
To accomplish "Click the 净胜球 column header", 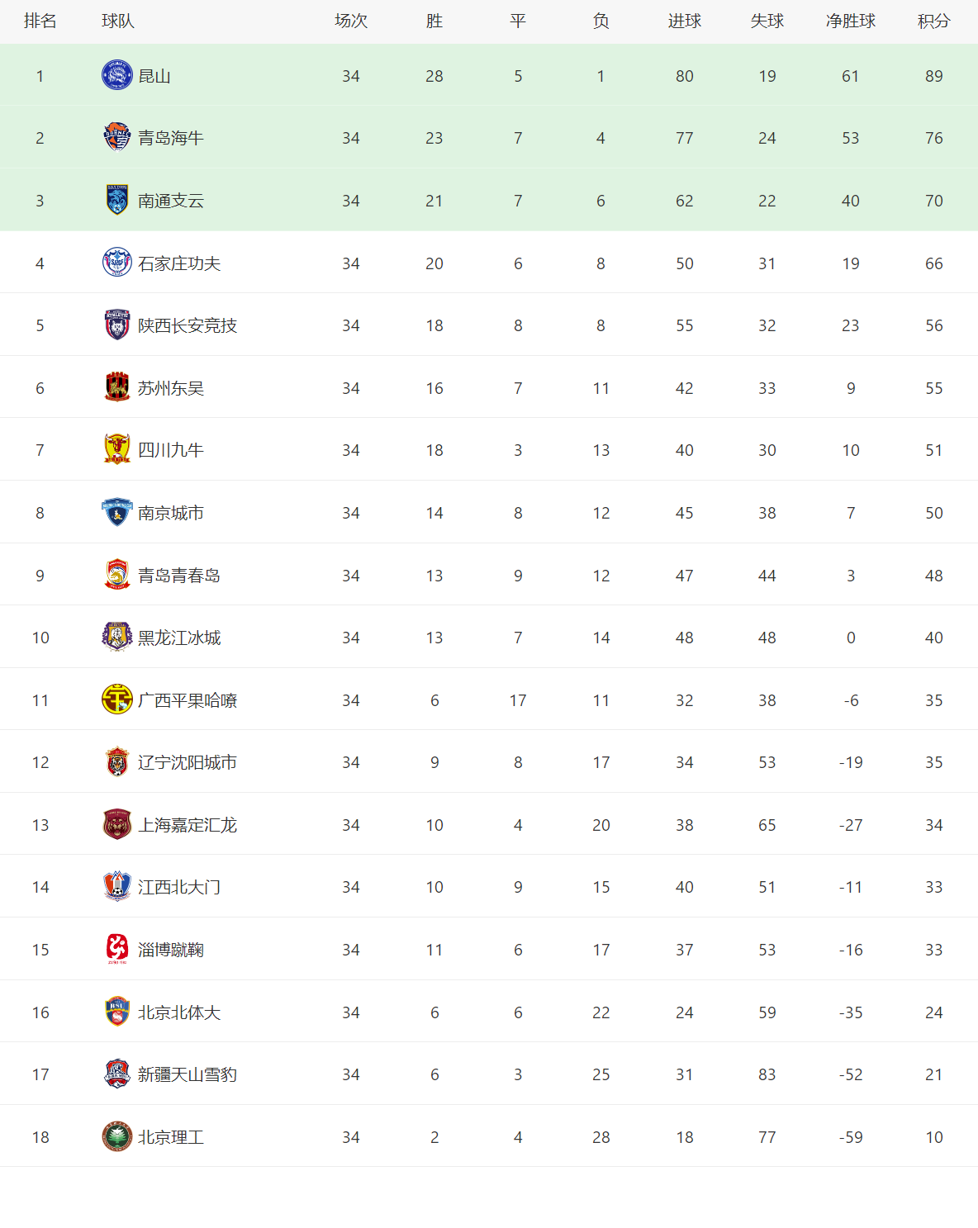I will coord(851,21).
